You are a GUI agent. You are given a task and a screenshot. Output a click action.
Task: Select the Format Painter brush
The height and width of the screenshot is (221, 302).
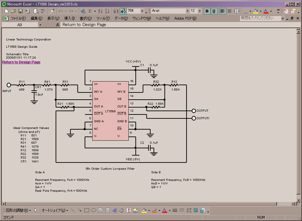click(x=52, y=11)
